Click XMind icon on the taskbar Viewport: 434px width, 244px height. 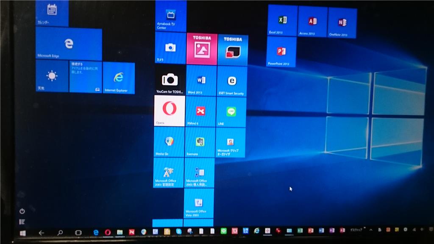tap(132, 232)
